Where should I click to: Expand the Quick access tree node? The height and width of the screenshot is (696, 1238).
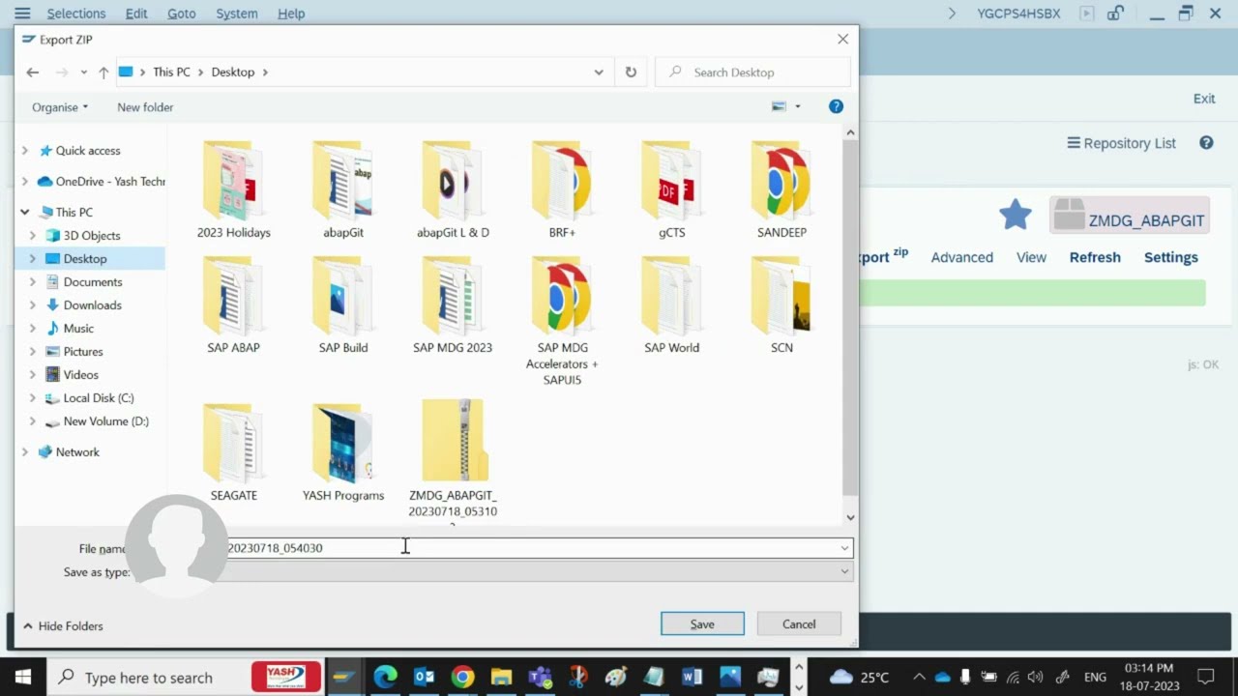click(x=25, y=151)
